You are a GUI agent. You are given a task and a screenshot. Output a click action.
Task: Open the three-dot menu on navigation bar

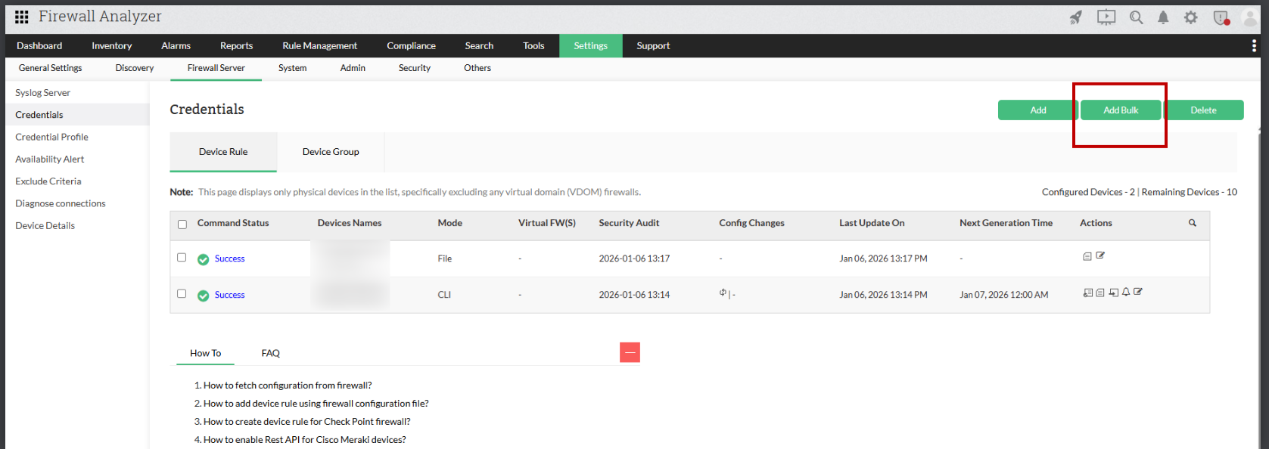click(x=1254, y=46)
